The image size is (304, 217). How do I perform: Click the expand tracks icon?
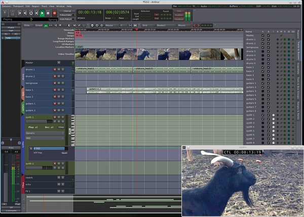(135, 25)
